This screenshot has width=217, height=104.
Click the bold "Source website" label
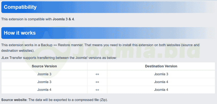[x=14, y=100]
